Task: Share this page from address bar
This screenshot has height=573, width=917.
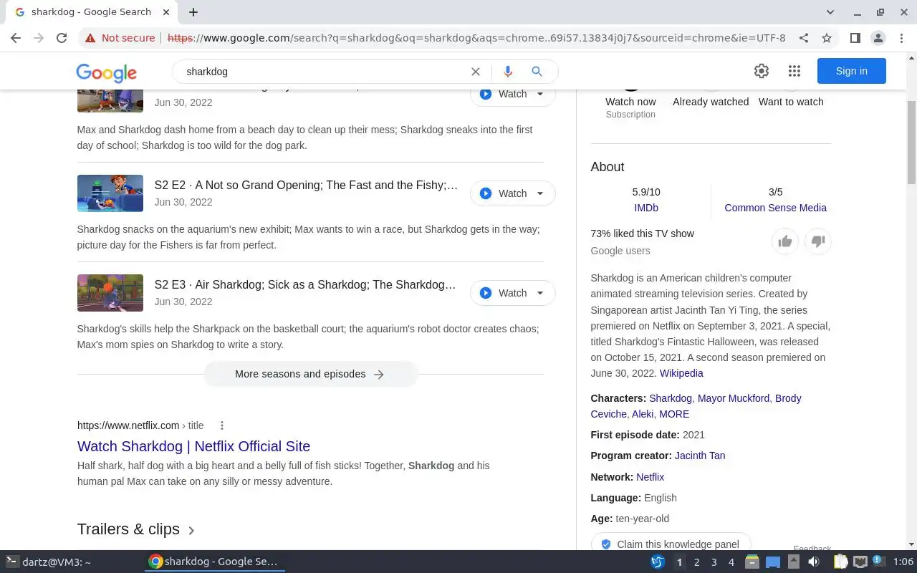Action: coord(804,38)
